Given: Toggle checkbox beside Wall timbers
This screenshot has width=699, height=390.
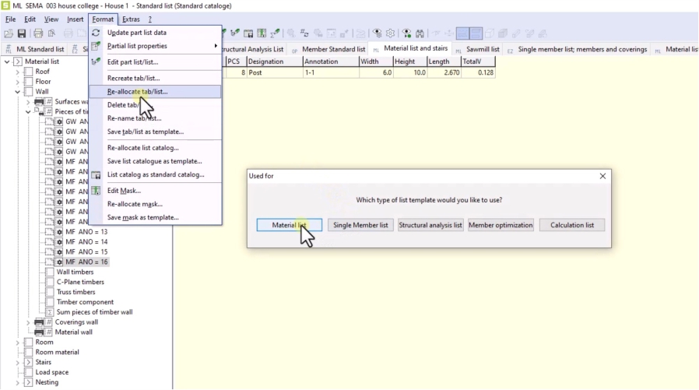Looking at the screenshot, I should pyautogui.click(x=49, y=272).
